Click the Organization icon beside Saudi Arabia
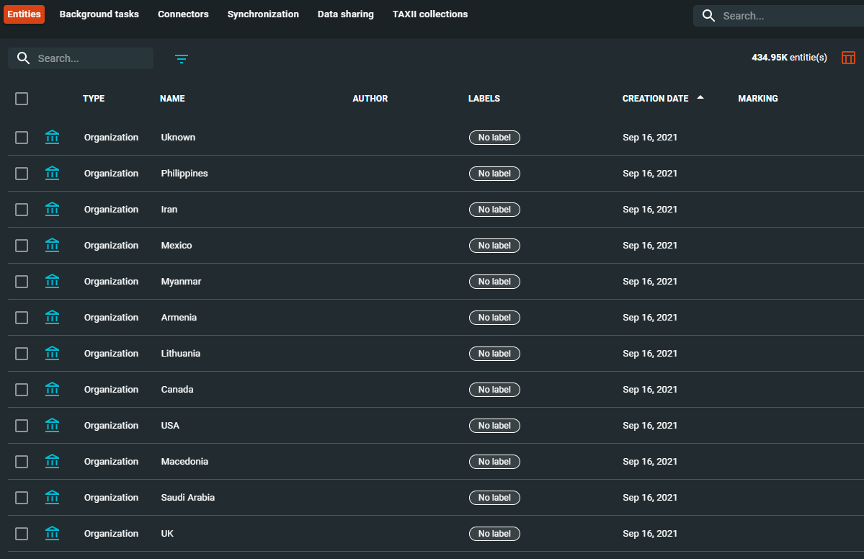The height and width of the screenshot is (559, 864). coord(52,497)
